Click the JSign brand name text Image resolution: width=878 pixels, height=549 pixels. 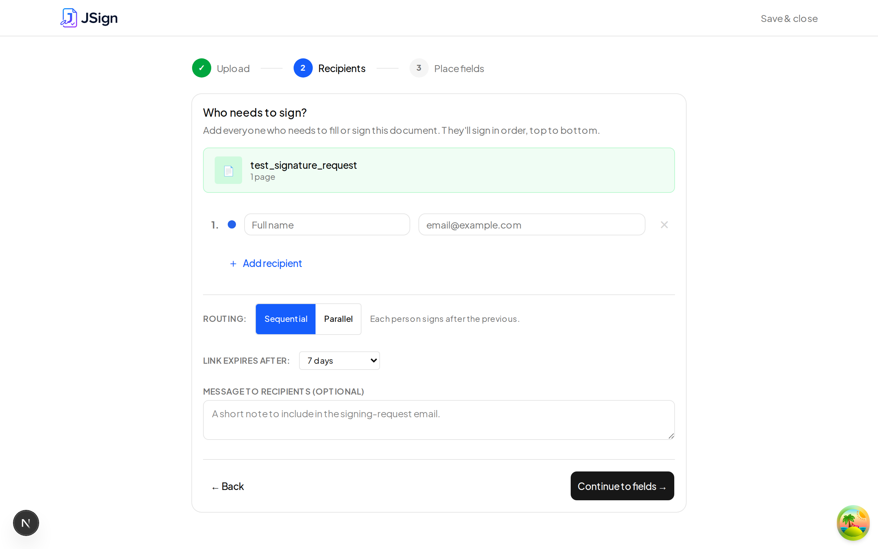tap(99, 18)
